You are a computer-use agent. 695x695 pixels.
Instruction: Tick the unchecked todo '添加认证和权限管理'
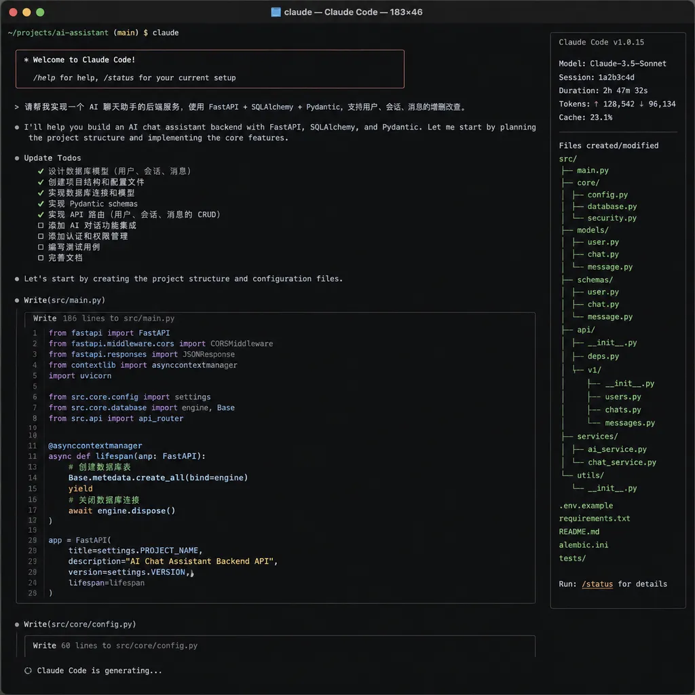(x=41, y=236)
